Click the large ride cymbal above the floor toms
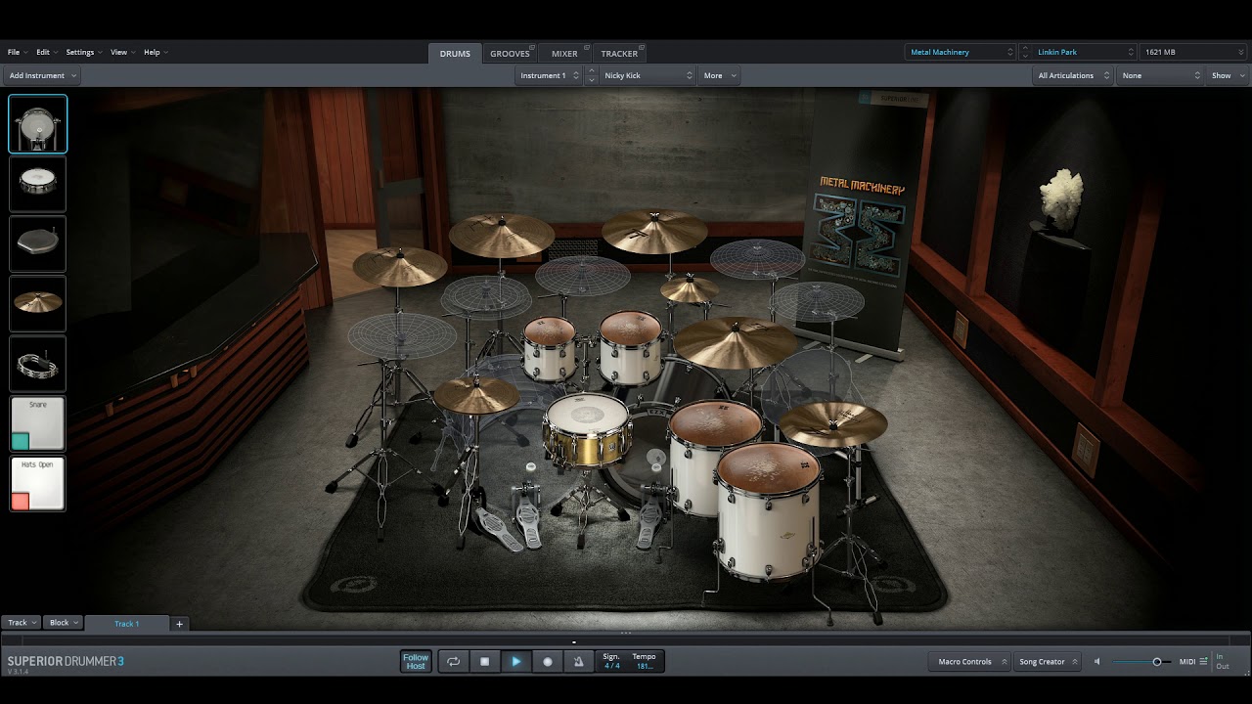 [735, 341]
